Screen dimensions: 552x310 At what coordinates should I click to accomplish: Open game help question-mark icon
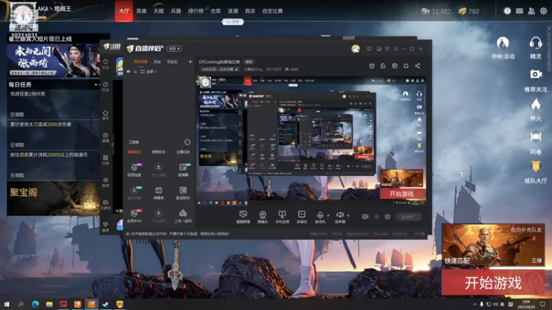tap(507, 11)
